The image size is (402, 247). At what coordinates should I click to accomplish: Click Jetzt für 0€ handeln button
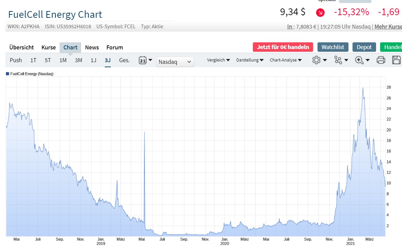[283, 47]
